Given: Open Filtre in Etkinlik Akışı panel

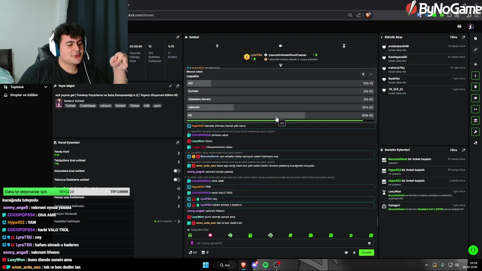Looking at the screenshot, I should tap(453, 37).
